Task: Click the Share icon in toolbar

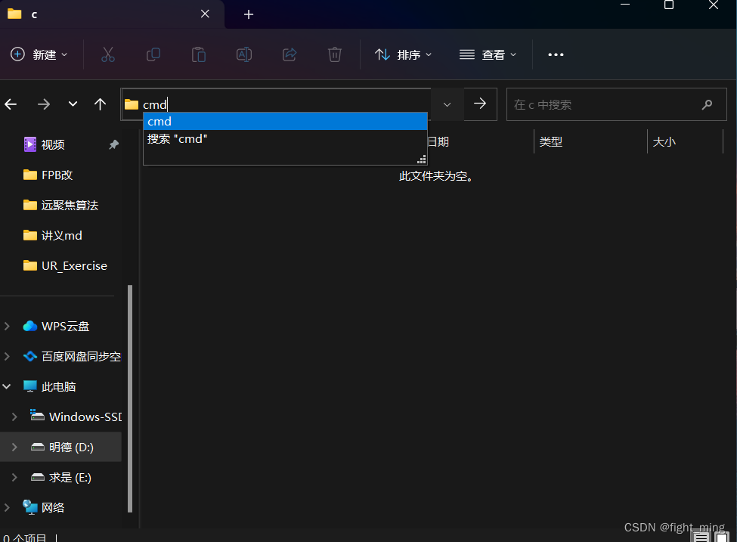Action: [289, 54]
